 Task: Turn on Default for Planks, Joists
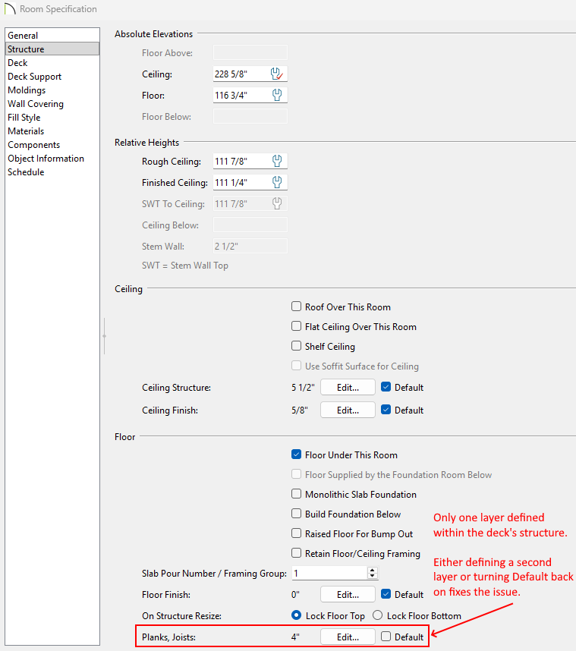point(386,637)
